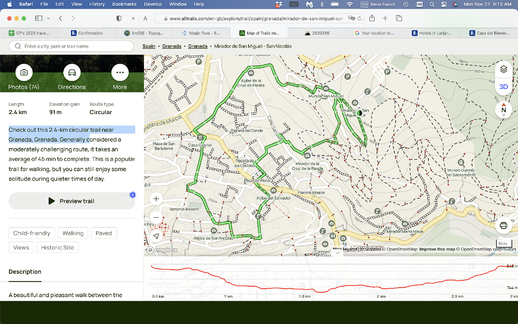This screenshot has height=324, width=518.
Task: Reset map orientation with the compass
Action: tap(503, 109)
